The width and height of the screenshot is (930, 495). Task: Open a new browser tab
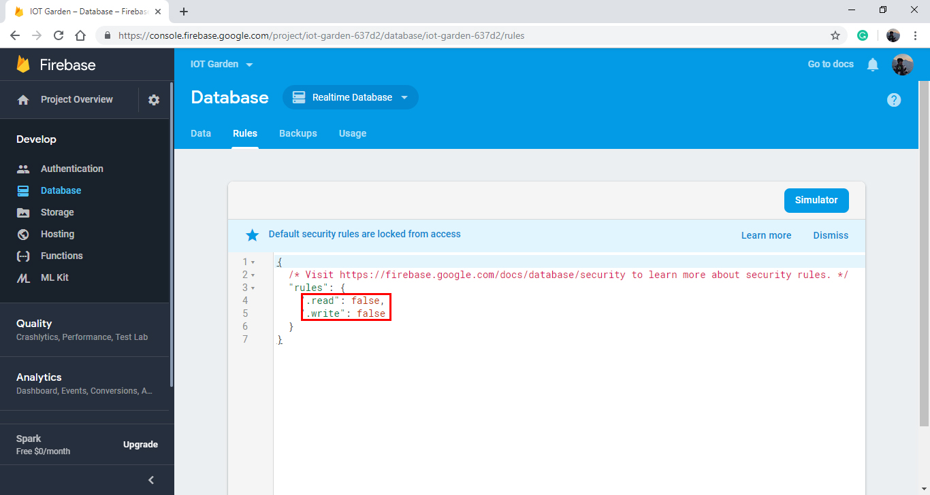tap(184, 12)
